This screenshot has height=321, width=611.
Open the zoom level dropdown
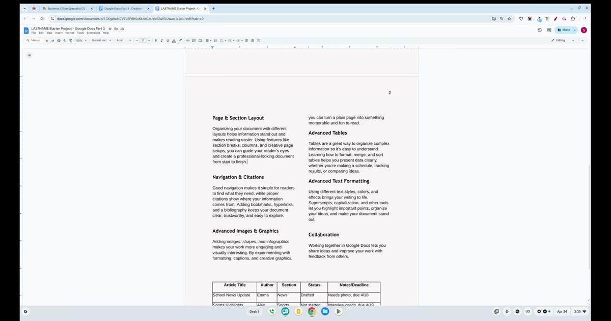(79, 40)
